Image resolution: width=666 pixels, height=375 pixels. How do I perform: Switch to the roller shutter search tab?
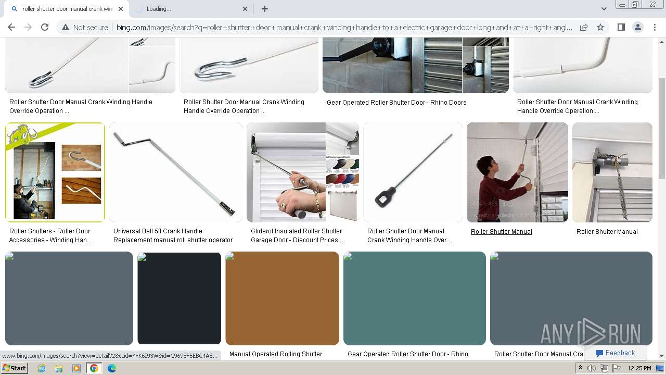coord(66,9)
